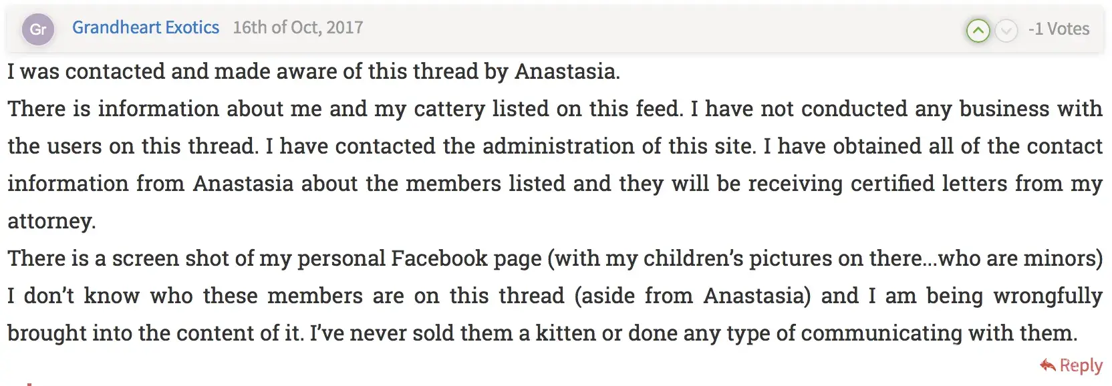Reply to this comment
Screen dimensions: 1112x386
coord(1080,365)
